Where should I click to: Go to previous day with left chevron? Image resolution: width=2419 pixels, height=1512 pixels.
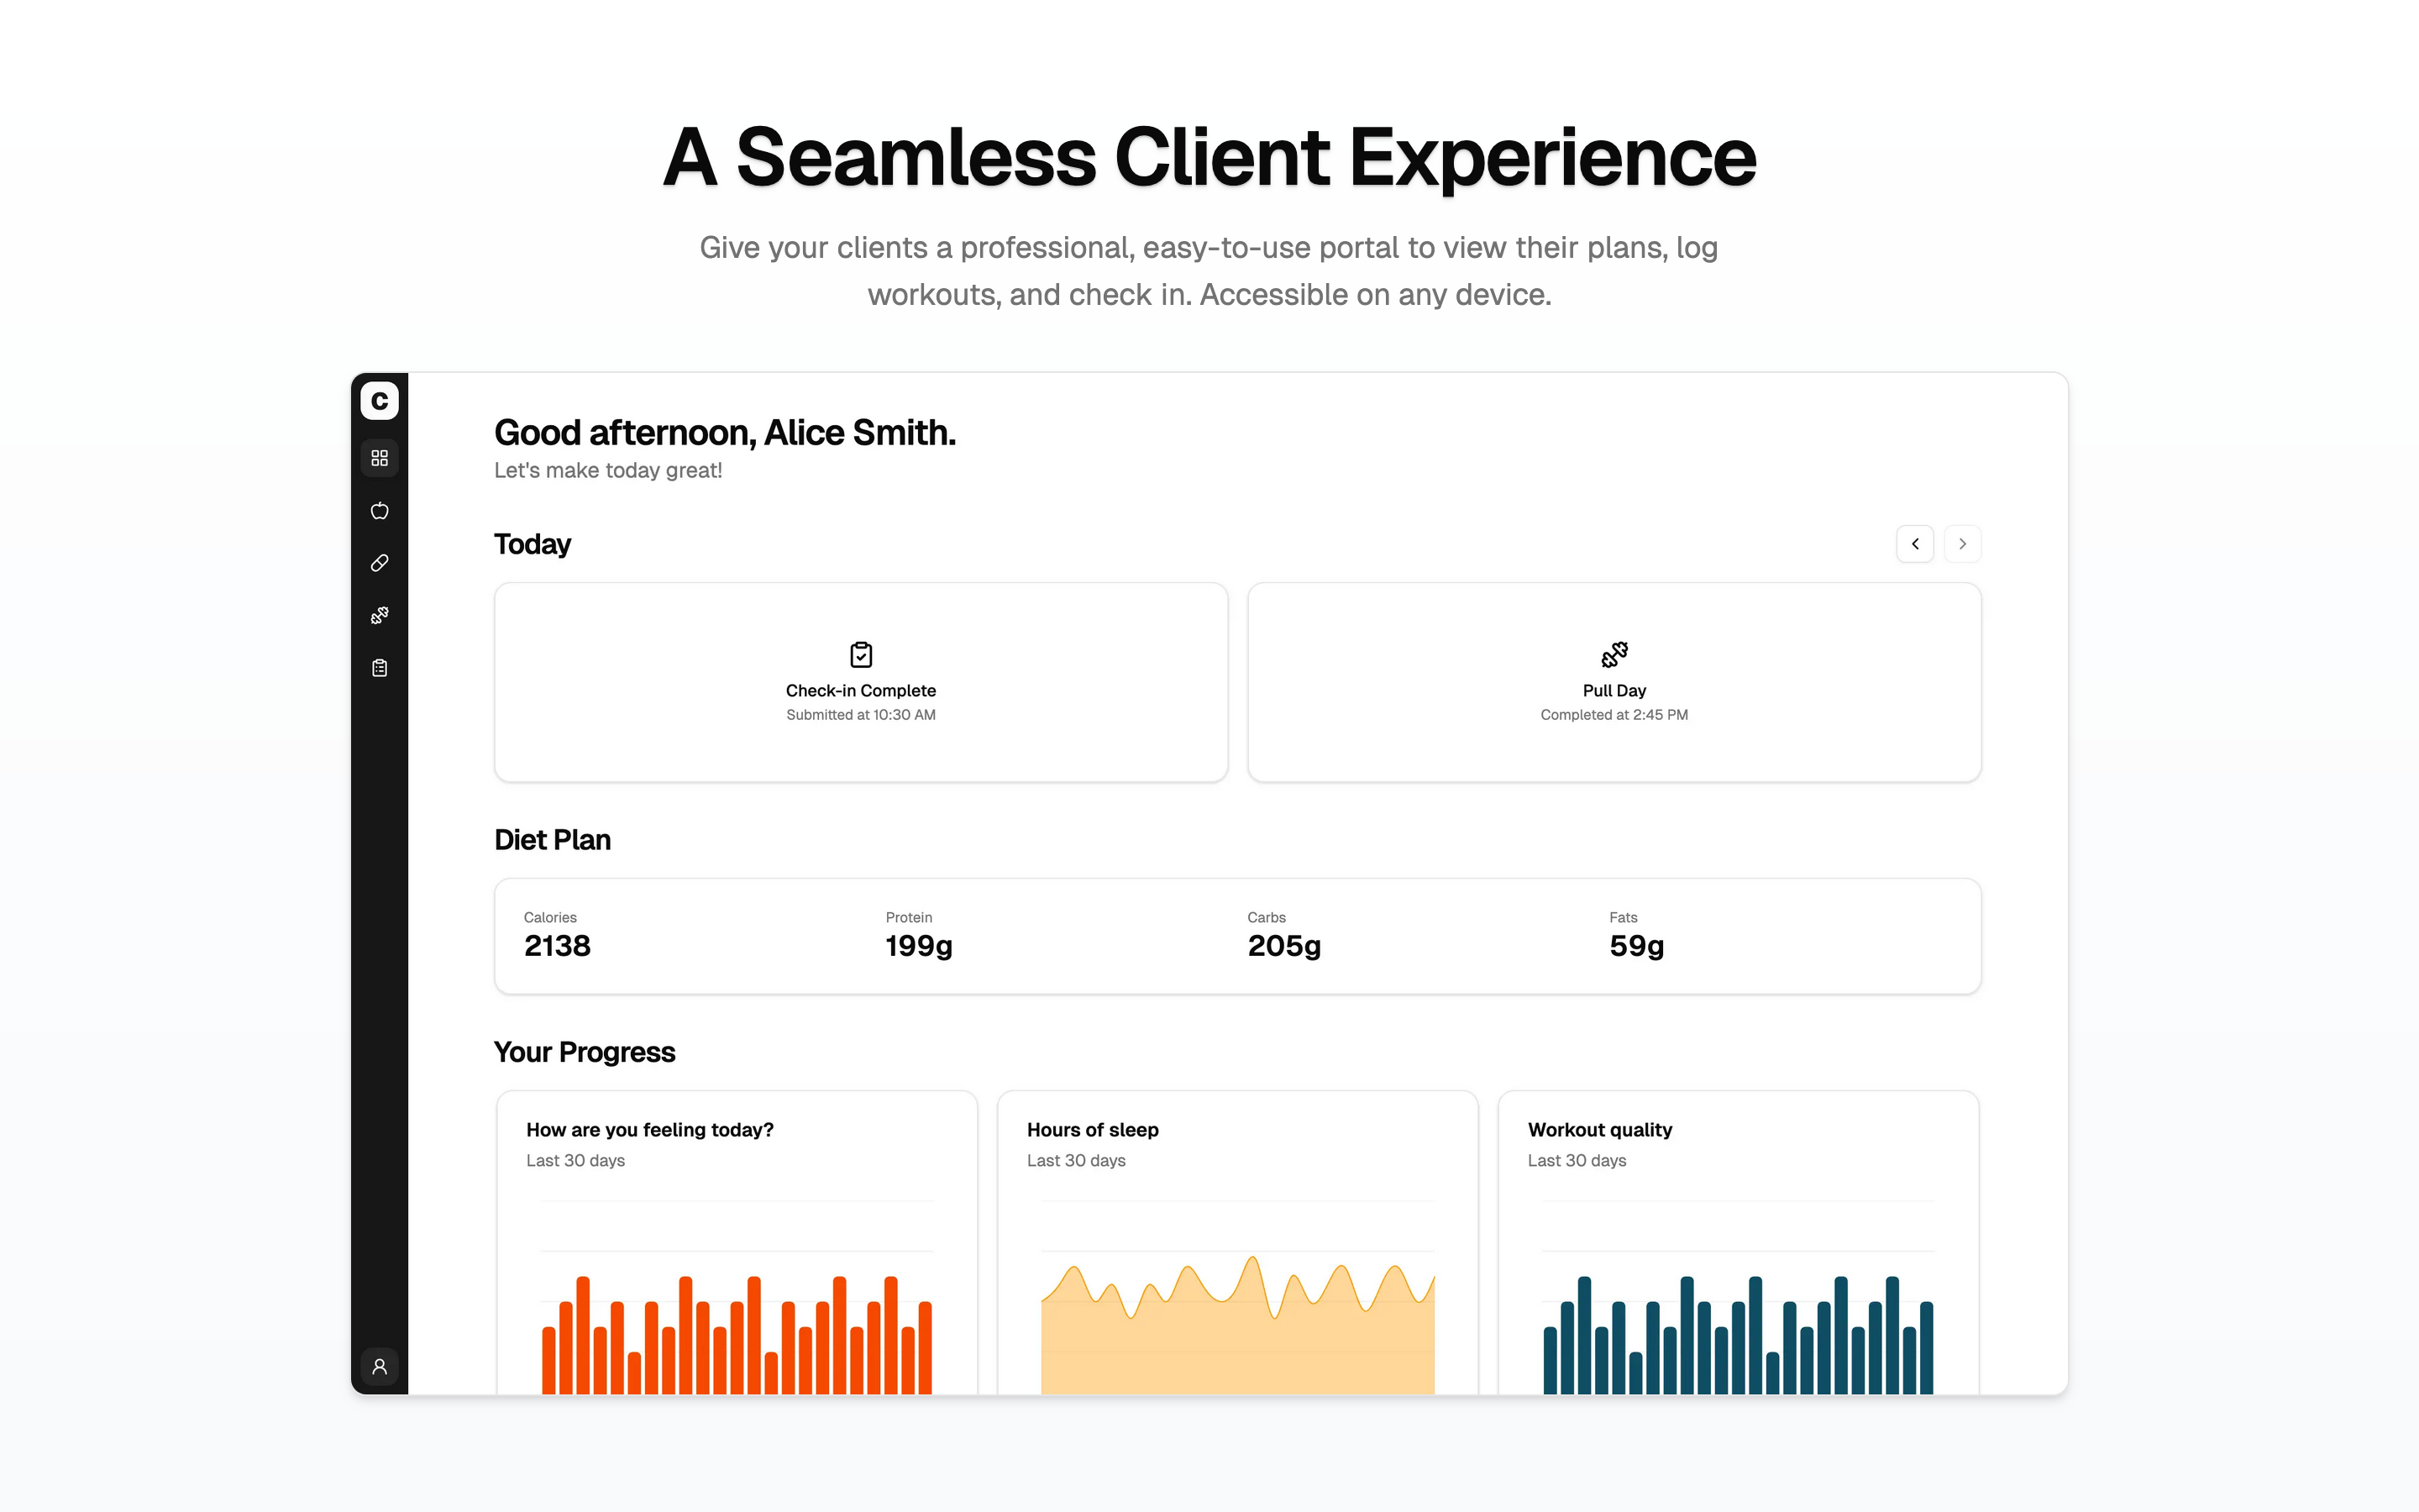[1914, 544]
